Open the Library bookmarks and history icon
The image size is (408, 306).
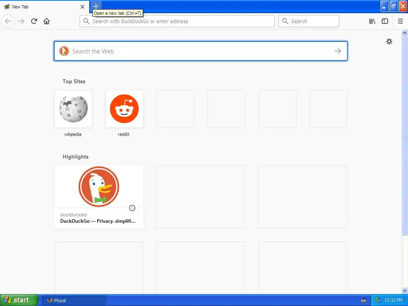[372, 21]
